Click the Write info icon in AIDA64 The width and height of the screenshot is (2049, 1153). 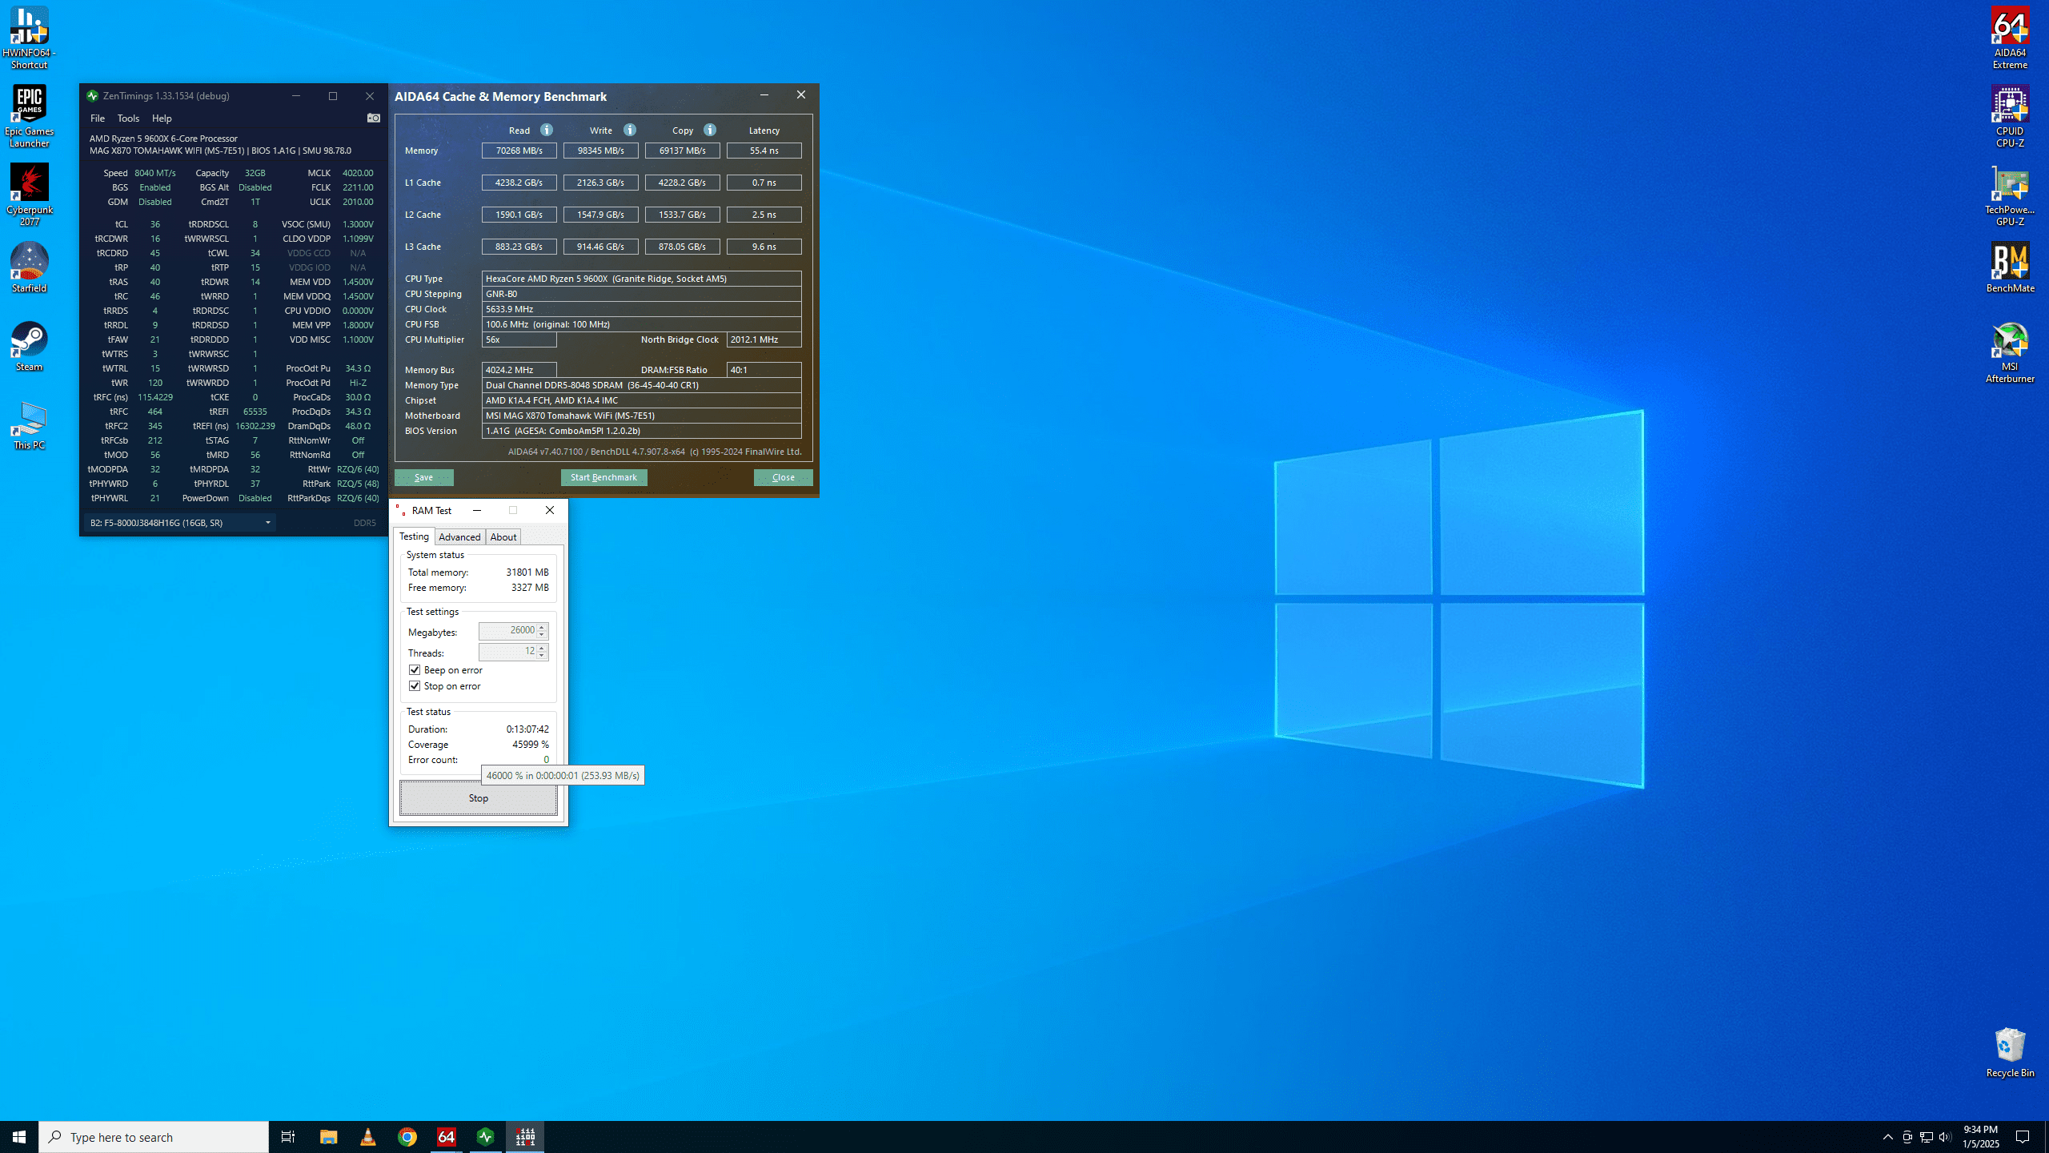[630, 130]
